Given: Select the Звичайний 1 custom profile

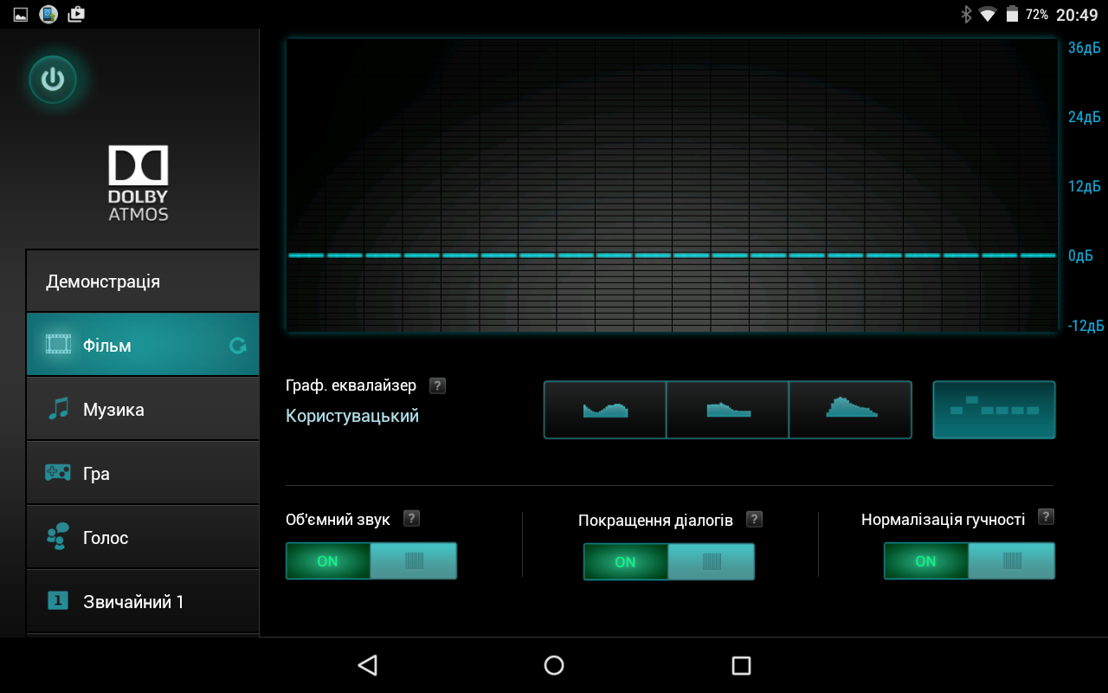Looking at the screenshot, I should 143,601.
